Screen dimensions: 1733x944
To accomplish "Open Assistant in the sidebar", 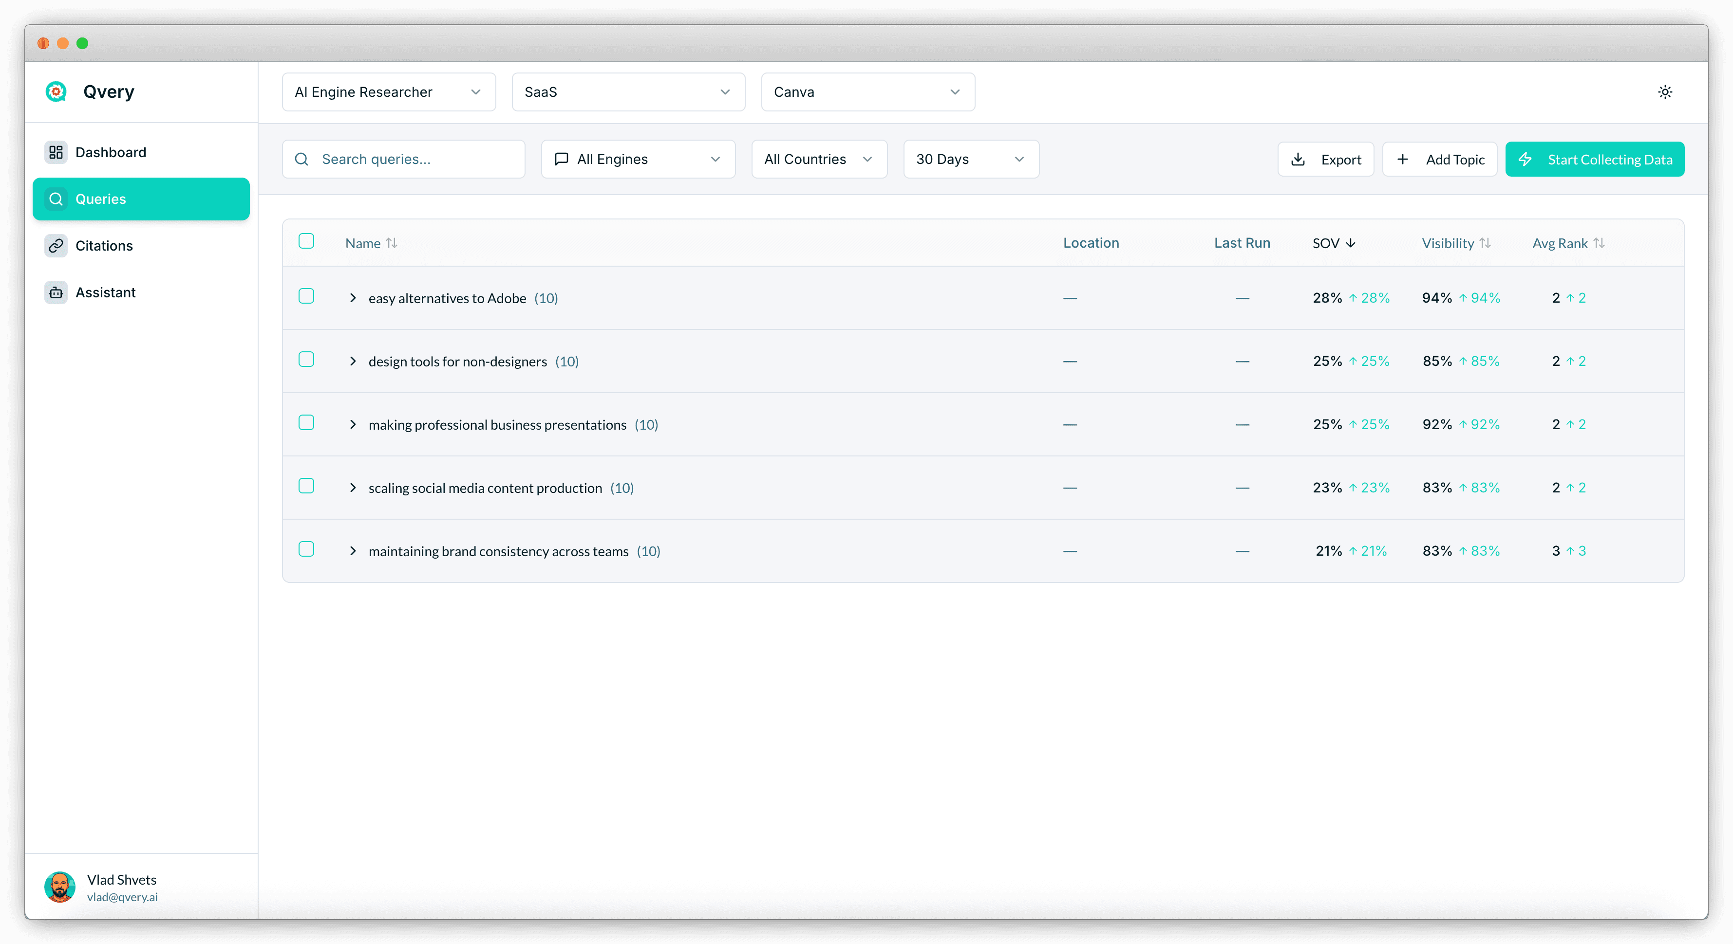I will point(141,292).
